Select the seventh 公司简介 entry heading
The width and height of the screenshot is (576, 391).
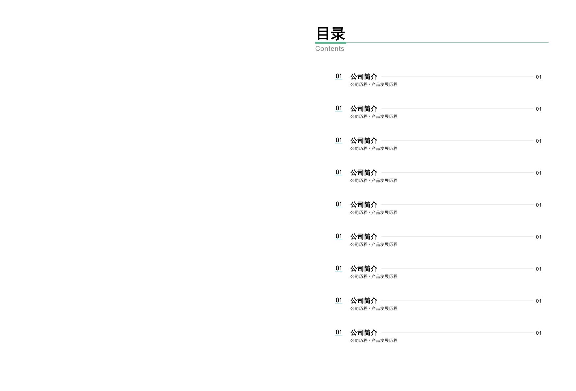click(x=364, y=268)
